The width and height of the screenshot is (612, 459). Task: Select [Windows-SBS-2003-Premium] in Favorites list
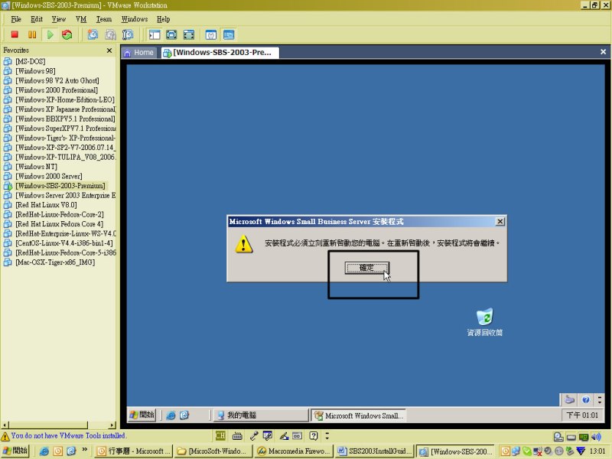click(60, 186)
